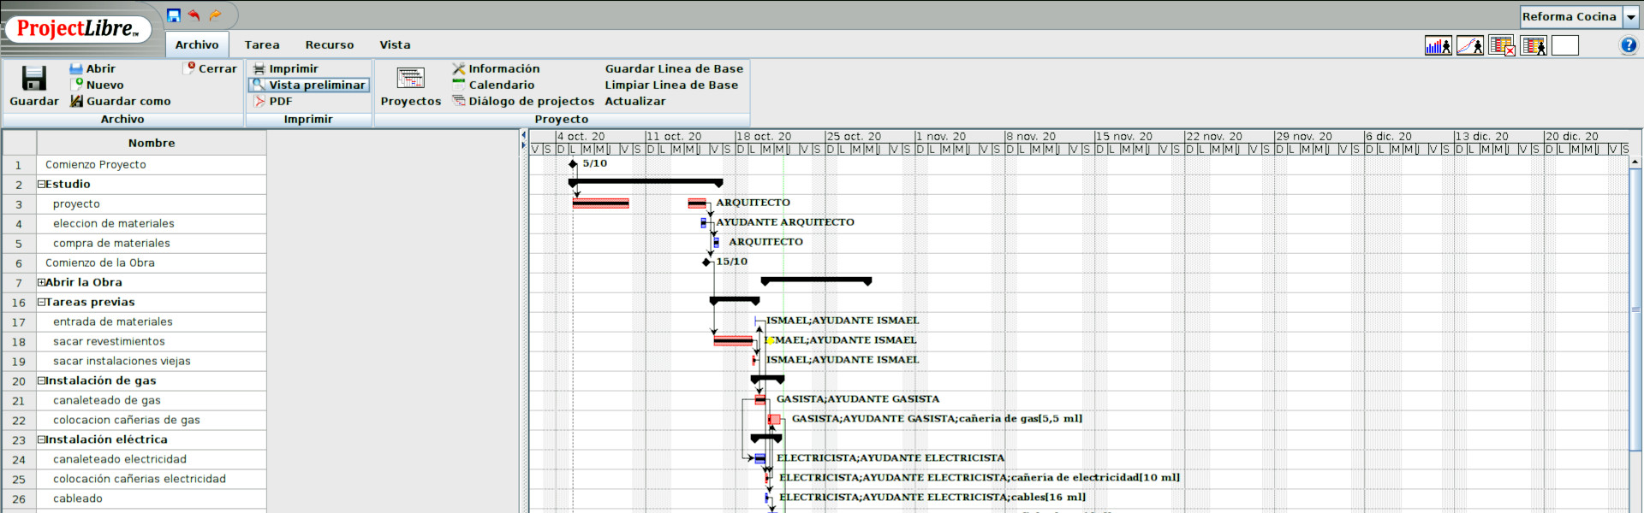This screenshot has height=513, width=1644.
Task: Click the task usage icon with red X
Action: [x=1502, y=45]
